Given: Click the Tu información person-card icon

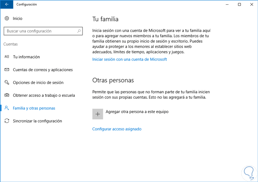Looking at the screenshot, I should click(x=7, y=57).
